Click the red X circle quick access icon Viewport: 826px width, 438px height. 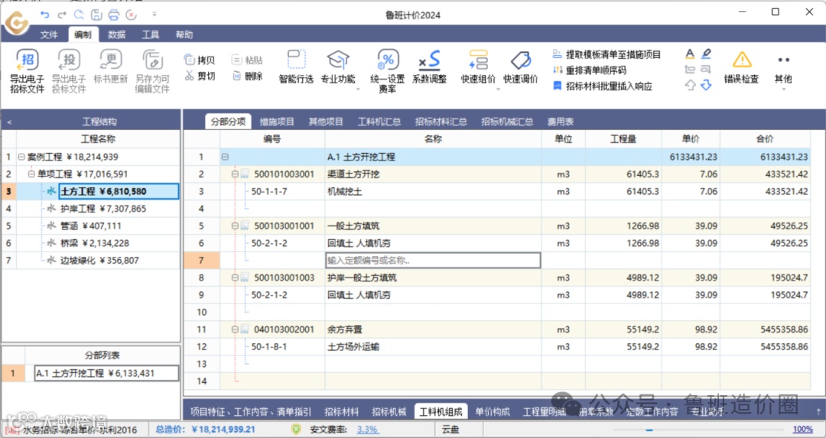(132, 15)
